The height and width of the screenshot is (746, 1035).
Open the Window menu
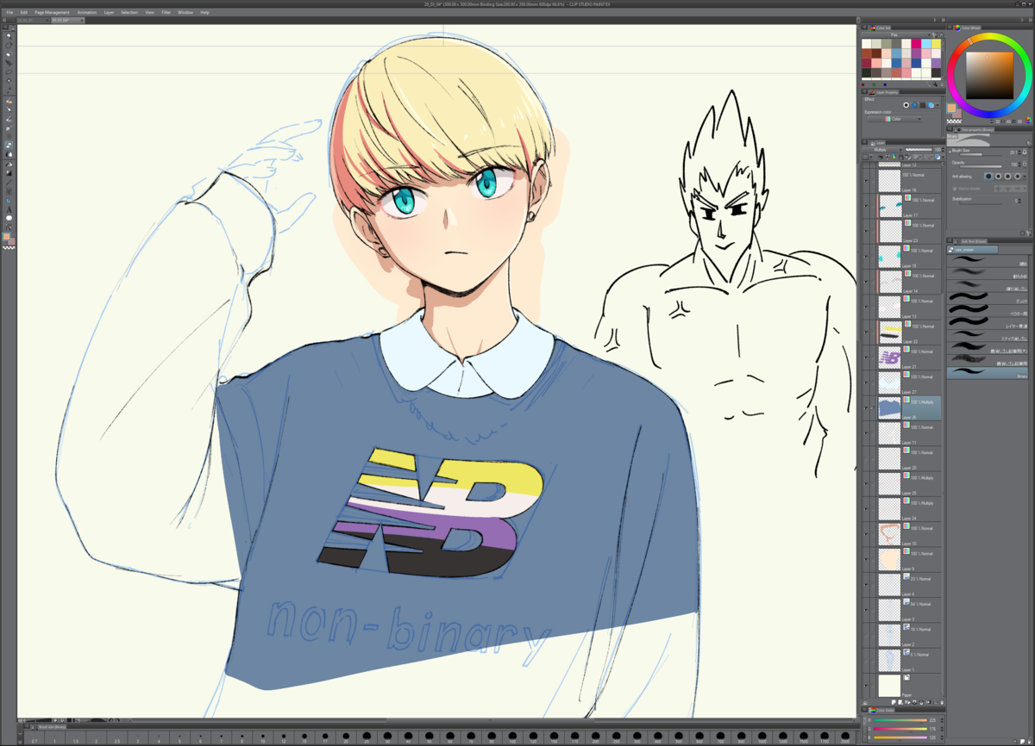[x=185, y=12]
